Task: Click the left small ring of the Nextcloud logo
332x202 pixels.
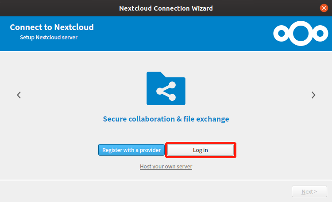Action: click(282, 34)
